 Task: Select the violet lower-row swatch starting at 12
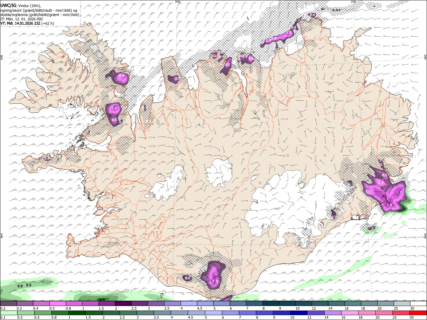click(316, 313)
